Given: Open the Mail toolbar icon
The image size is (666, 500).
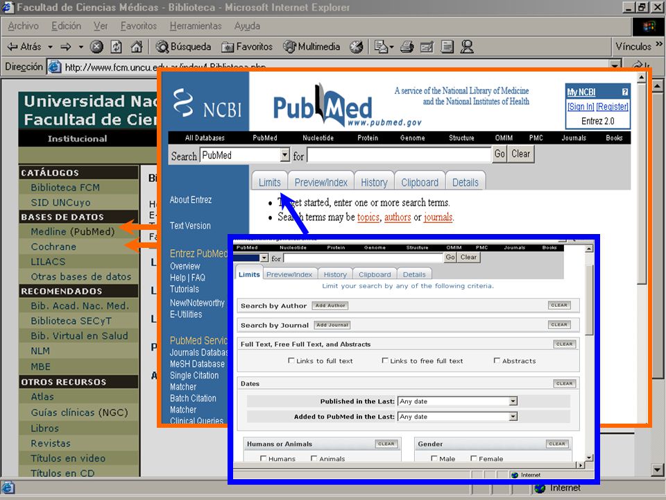Looking at the screenshot, I should click(x=383, y=47).
